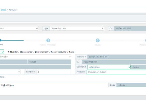Click the time field 17:26:56
The width and height of the screenshot is (146, 100).
pyautogui.click(x=49, y=62)
